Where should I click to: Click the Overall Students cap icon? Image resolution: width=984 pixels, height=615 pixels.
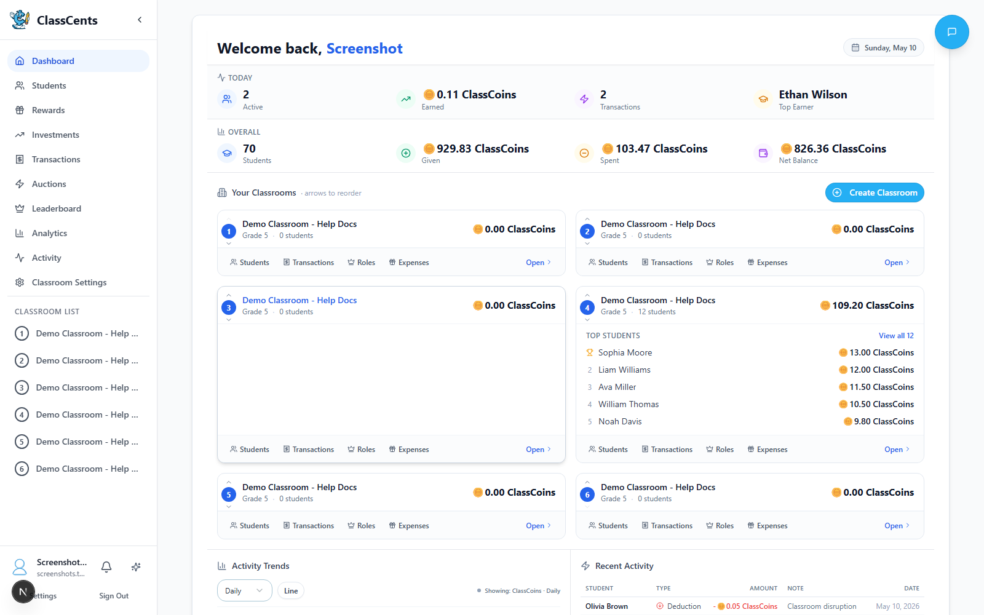227,153
